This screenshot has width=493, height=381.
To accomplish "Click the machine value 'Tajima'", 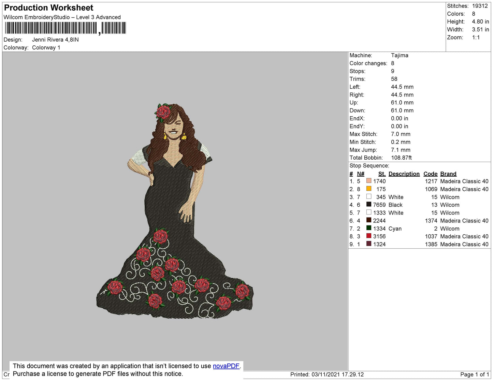I will pyautogui.click(x=400, y=55).
